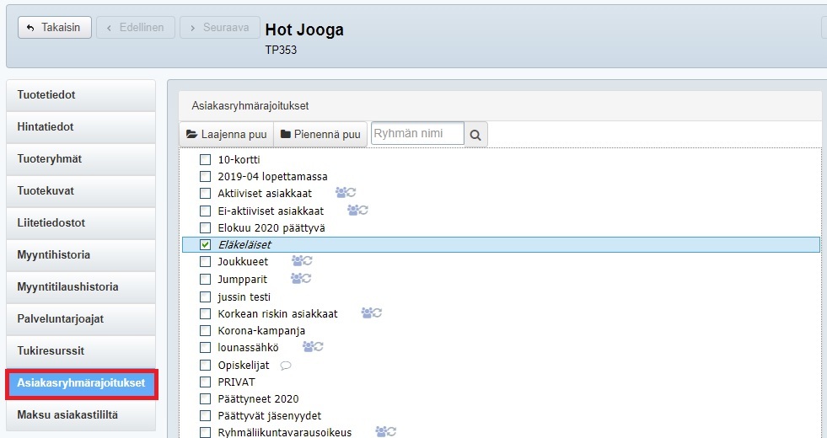The height and width of the screenshot is (438, 827).
Task: Select the PRIVAT group row
Action: tap(235, 382)
